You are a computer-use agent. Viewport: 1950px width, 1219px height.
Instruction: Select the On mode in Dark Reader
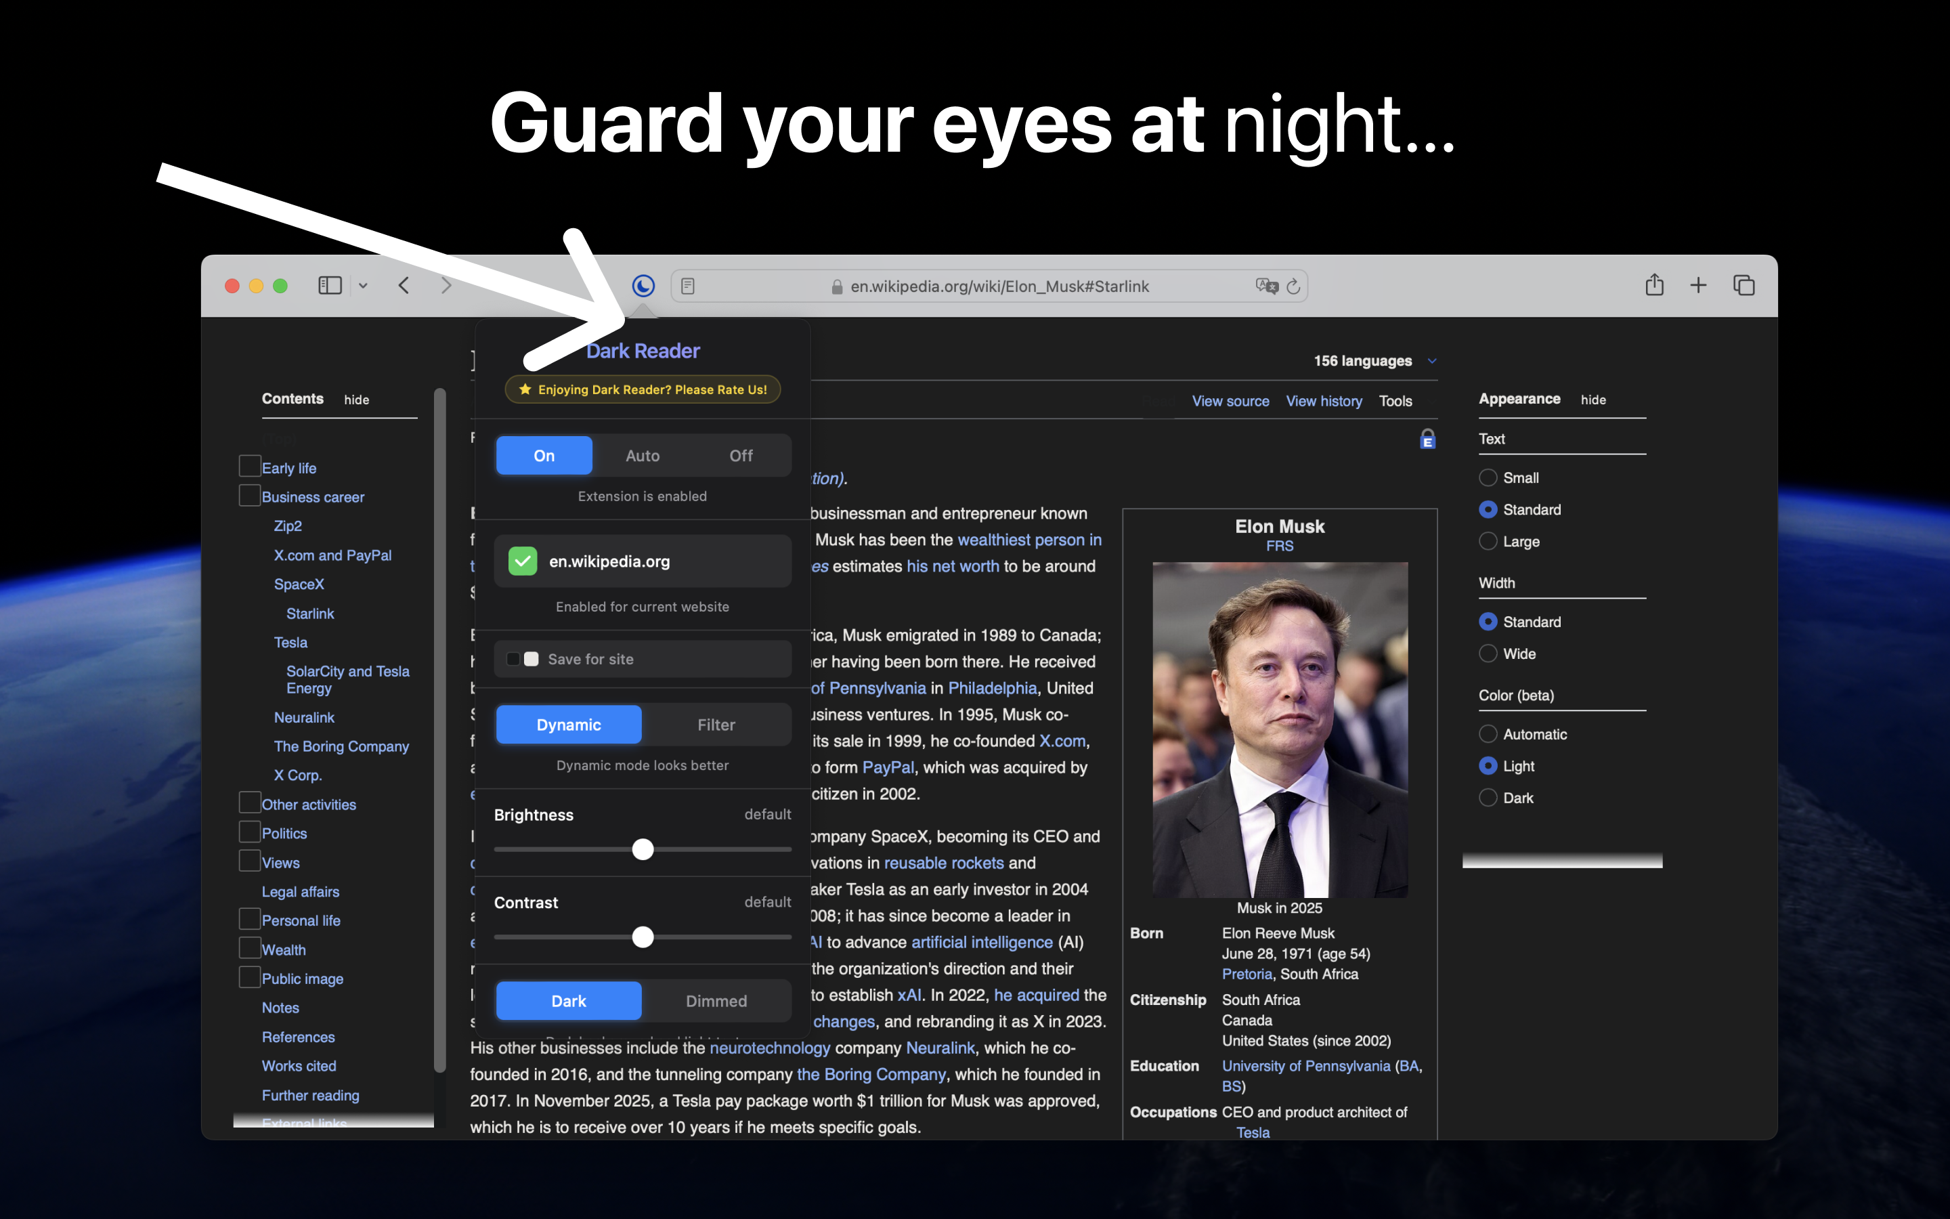tap(544, 456)
